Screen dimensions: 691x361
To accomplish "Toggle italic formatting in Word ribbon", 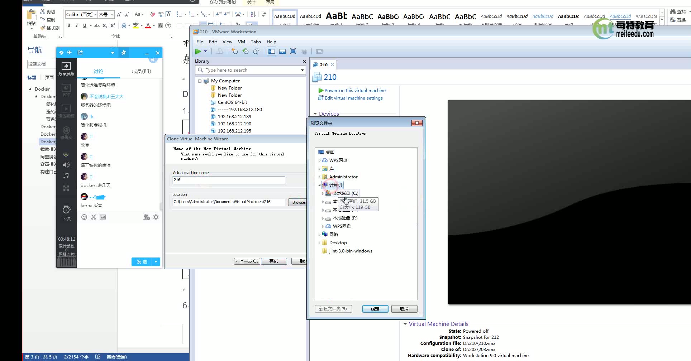I will coord(77,25).
